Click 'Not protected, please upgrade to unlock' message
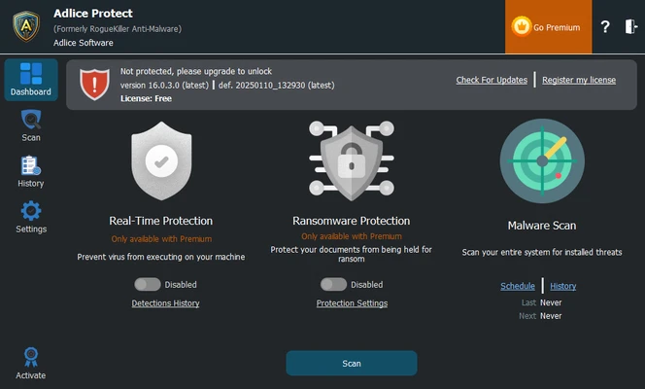This screenshot has height=389, width=645. [x=196, y=72]
